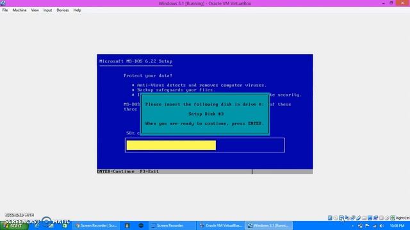Screen dimensions: 410x230
Task: Show hidden system tray icons arrow
Action: (353, 226)
